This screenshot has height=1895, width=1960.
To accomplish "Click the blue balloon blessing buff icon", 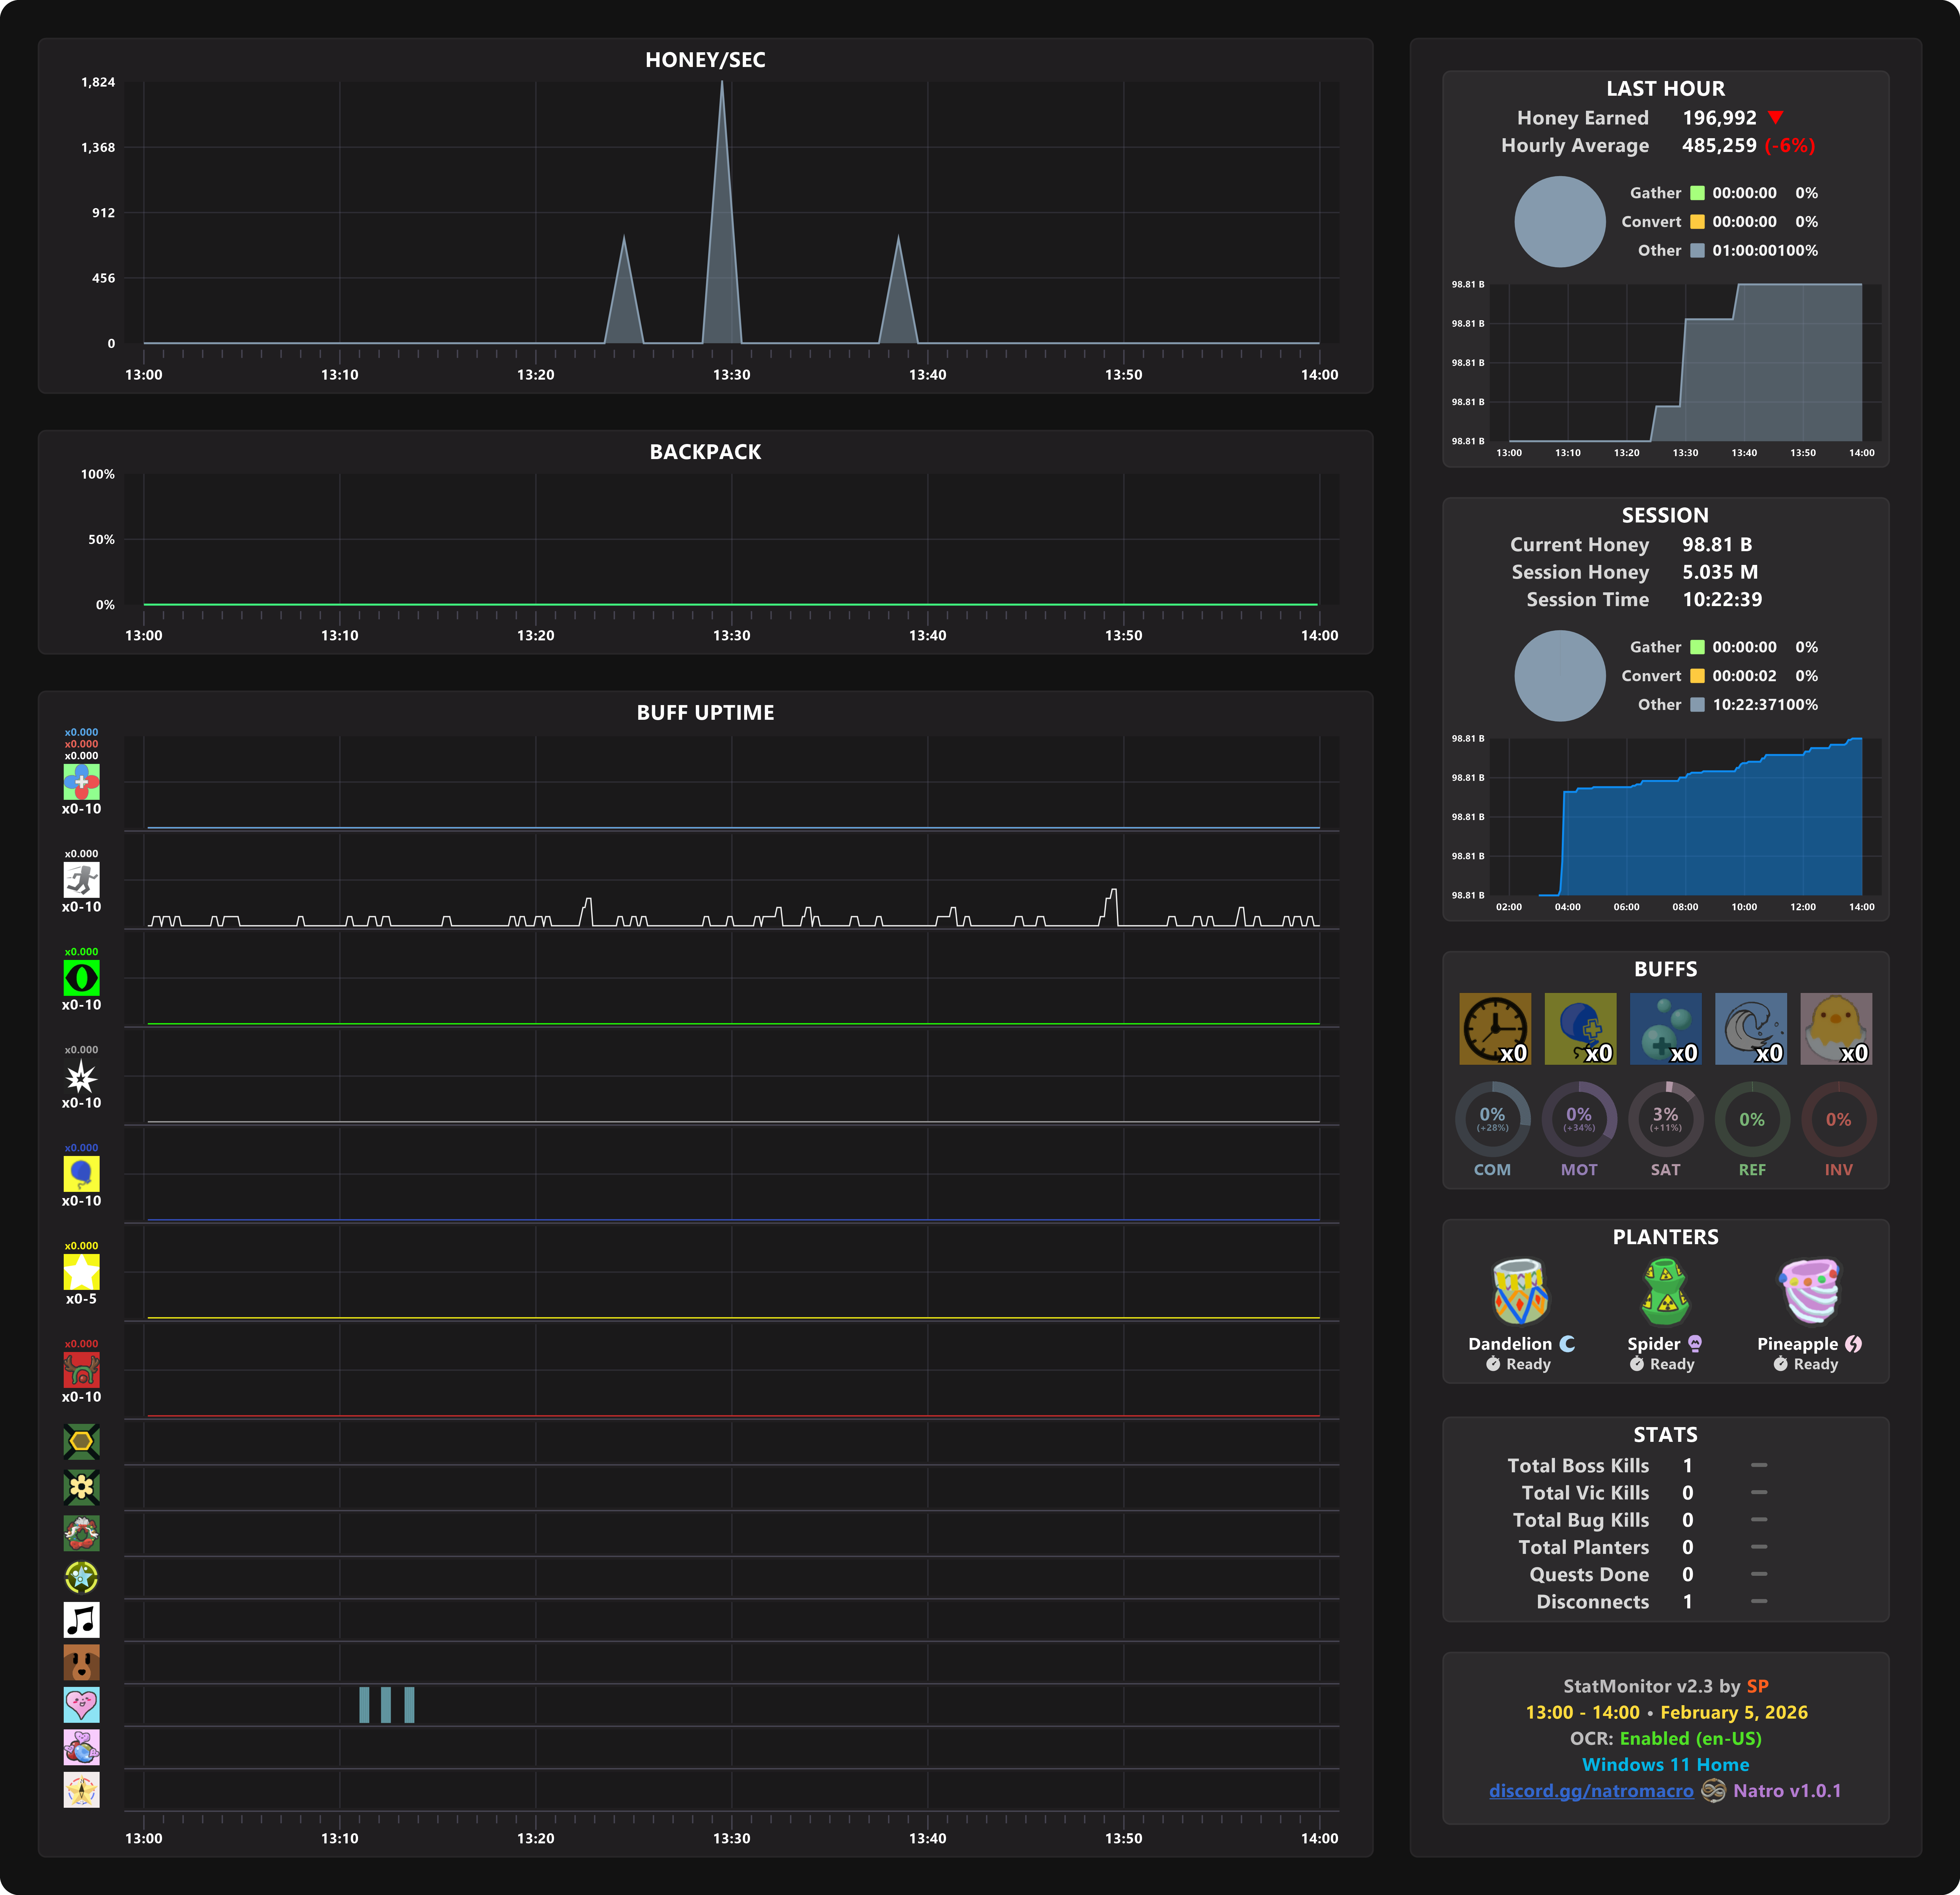I will pyautogui.click(x=1580, y=1028).
